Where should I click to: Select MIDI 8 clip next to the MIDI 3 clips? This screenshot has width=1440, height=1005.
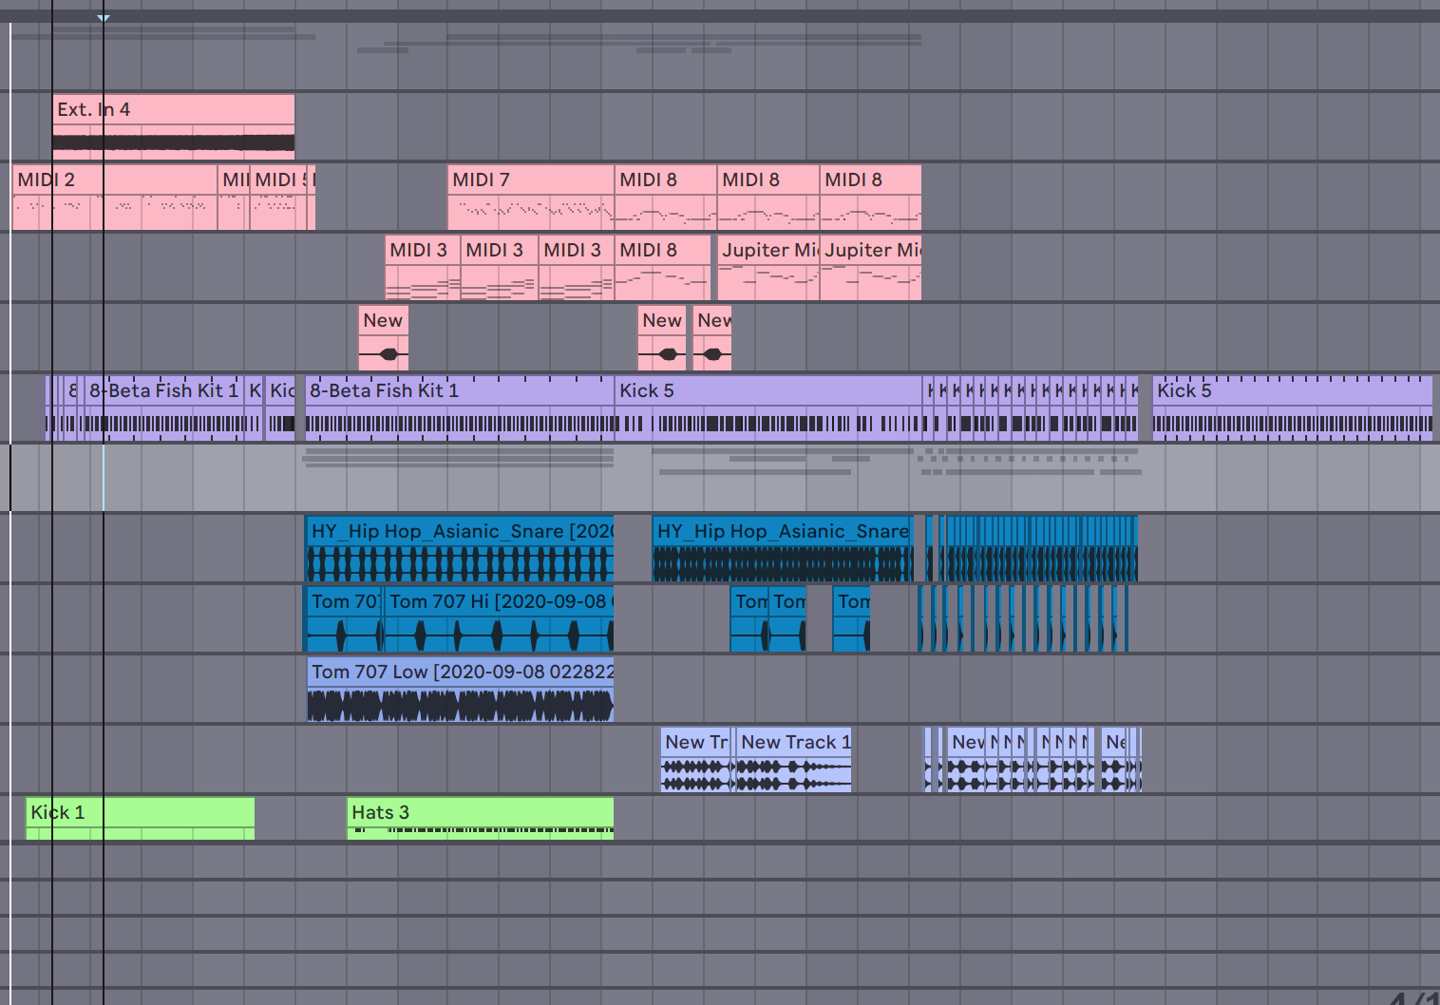[662, 268]
